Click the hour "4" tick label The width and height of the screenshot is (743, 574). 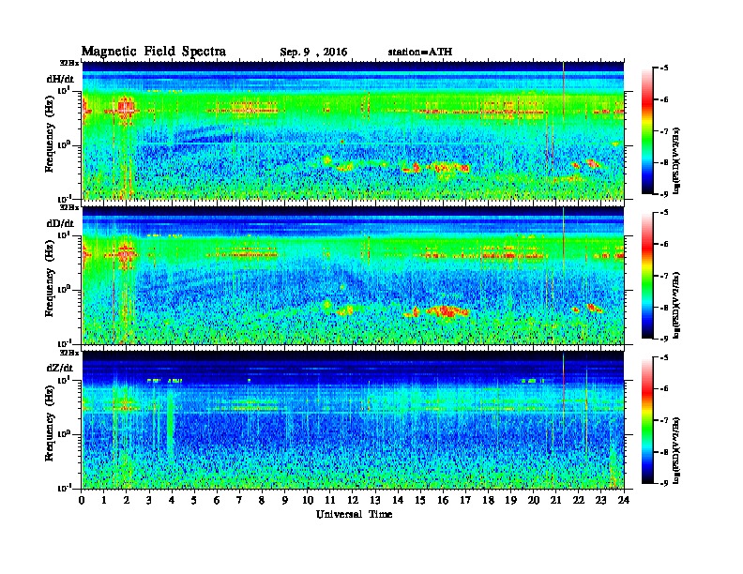tap(173, 501)
